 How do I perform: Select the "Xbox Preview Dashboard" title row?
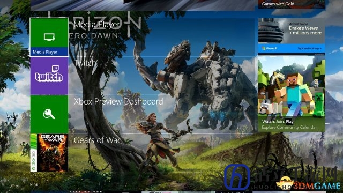[x=162, y=114]
